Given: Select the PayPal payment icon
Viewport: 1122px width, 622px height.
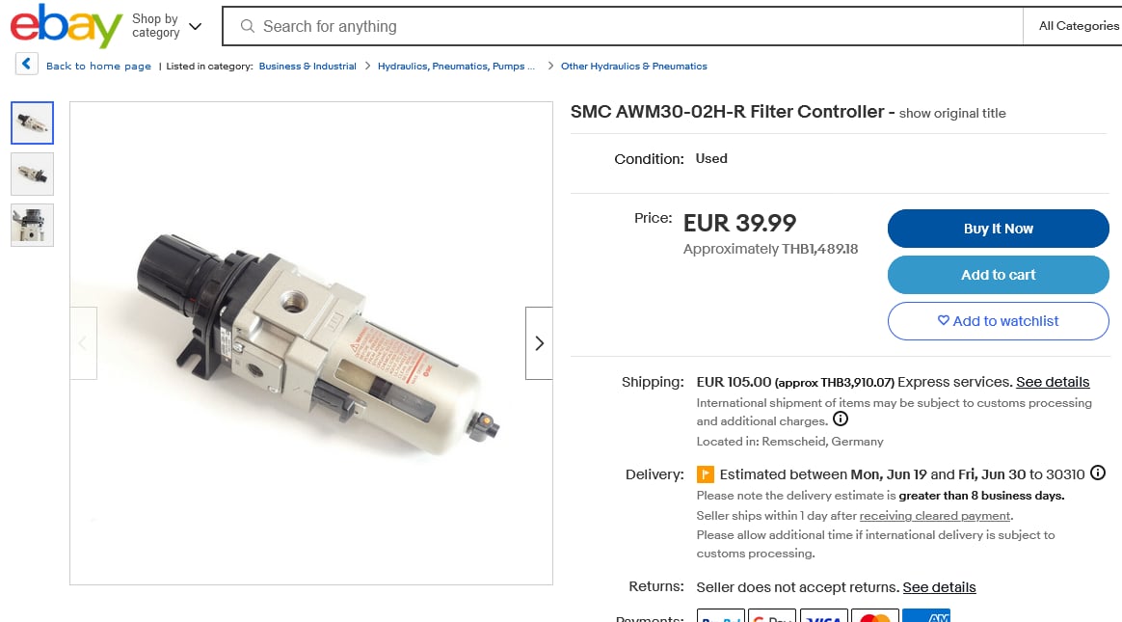Looking at the screenshot, I should point(721,617).
